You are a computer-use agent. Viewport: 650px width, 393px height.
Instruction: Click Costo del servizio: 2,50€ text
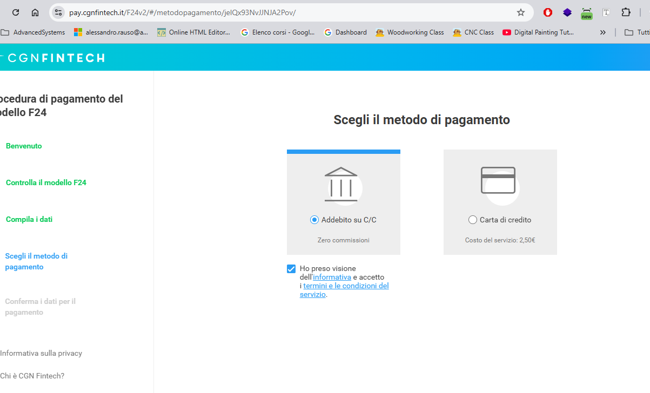point(500,240)
